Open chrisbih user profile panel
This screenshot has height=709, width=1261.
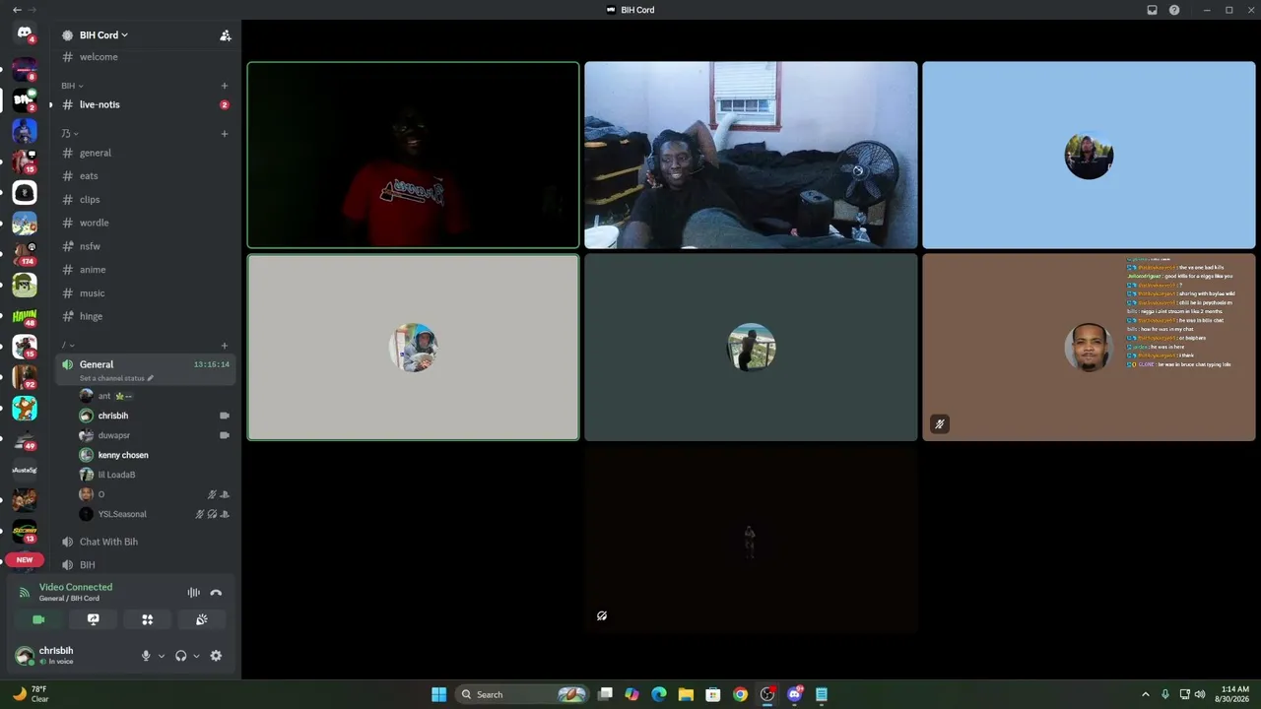pos(71,655)
